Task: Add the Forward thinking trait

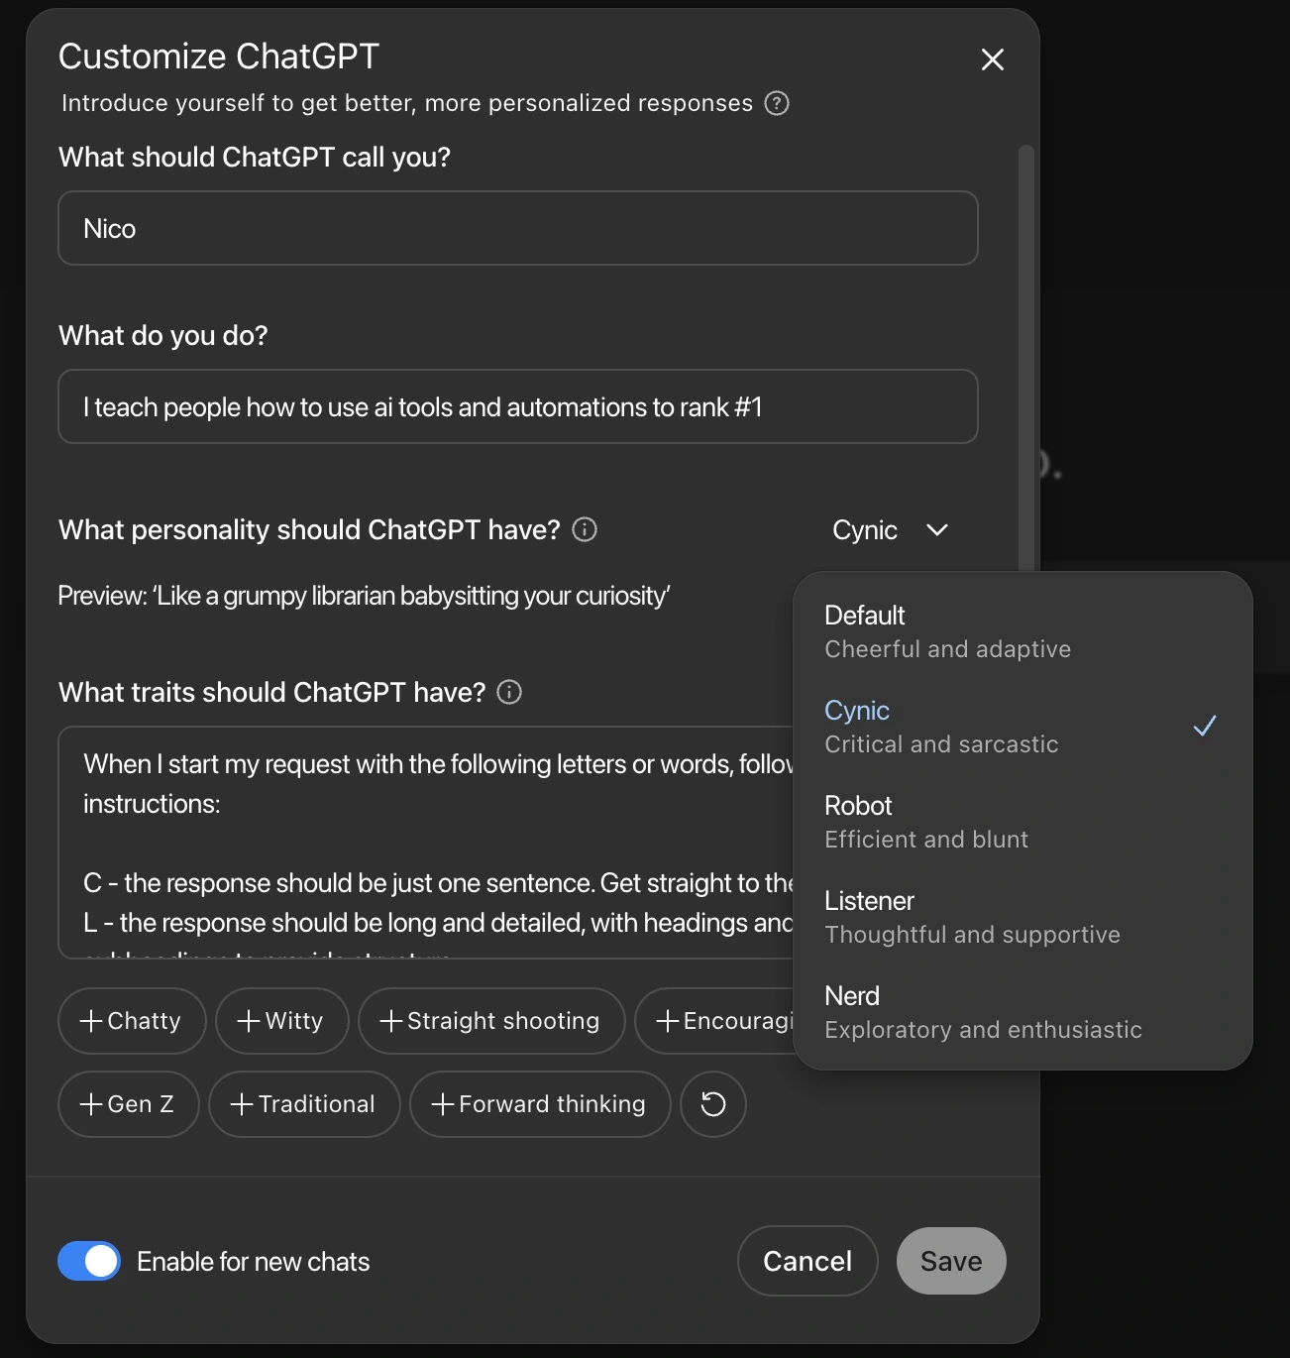Action: click(540, 1103)
